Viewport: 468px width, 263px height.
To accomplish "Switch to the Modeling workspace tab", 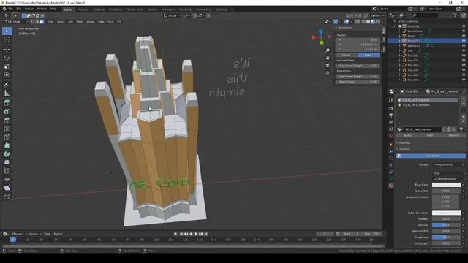I will (83, 9).
